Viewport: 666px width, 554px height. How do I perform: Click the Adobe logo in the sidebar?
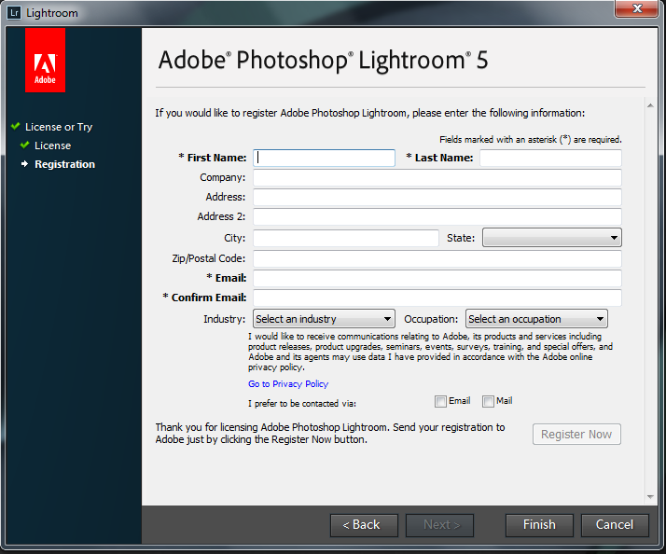pyautogui.click(x=45, y=60)
